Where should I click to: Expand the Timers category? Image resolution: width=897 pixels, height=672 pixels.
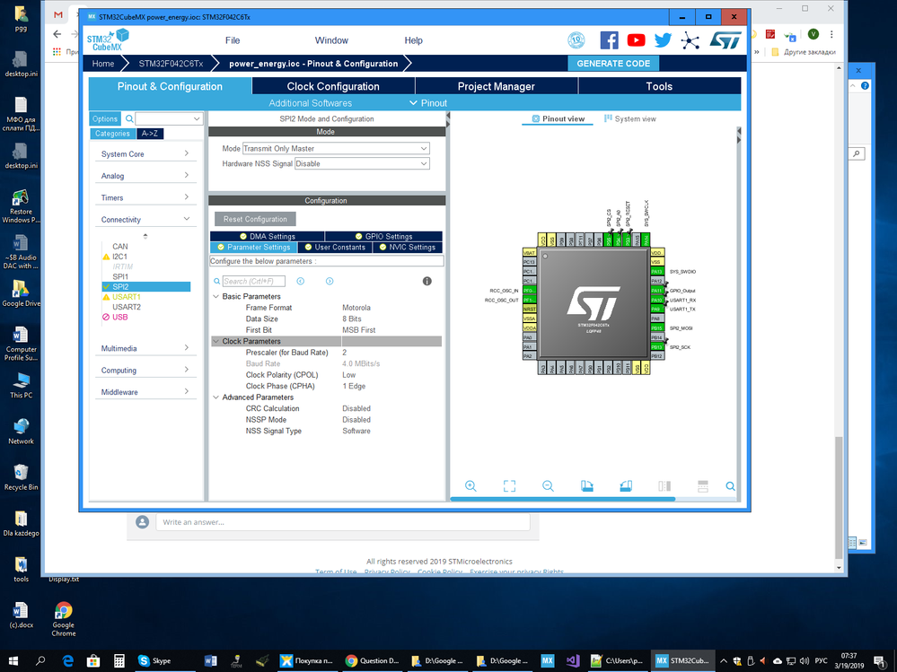pos(145,197)
